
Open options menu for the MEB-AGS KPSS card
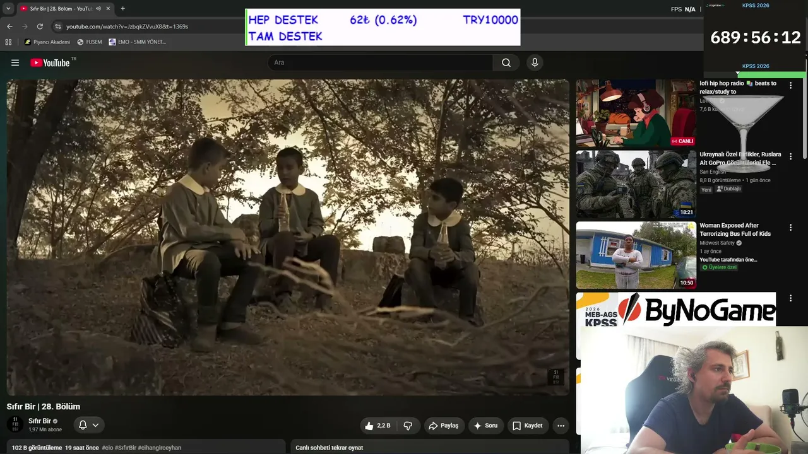(790, 298)
